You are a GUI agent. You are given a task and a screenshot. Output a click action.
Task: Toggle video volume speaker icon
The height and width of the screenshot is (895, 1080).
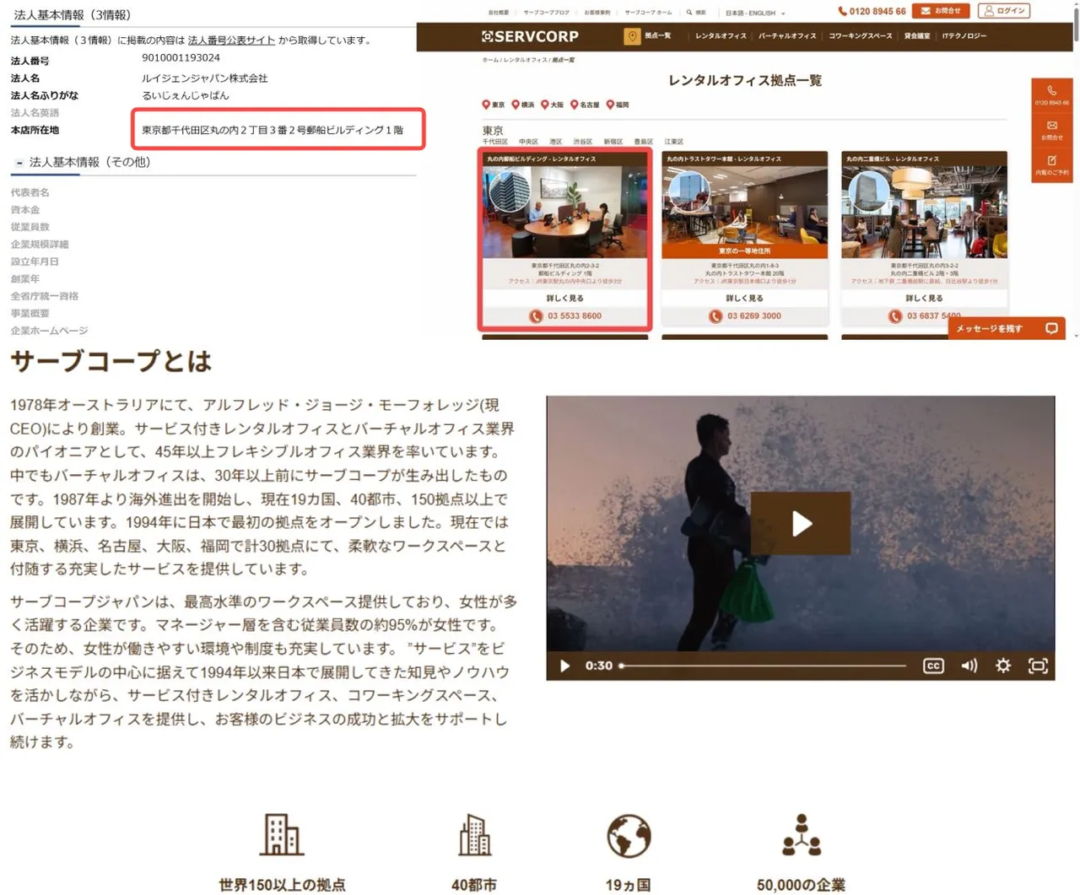(969, 666)
